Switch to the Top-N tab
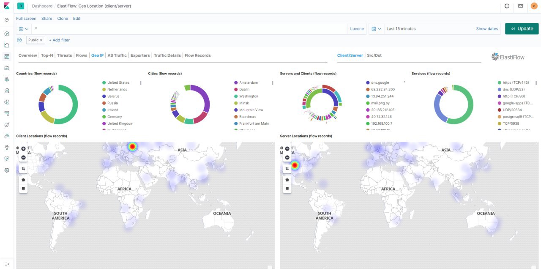 point(47,55)
